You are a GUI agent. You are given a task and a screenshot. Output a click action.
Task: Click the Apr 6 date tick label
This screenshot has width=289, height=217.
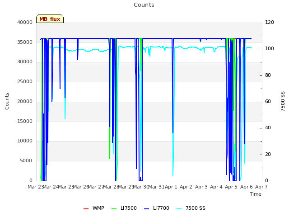[x=247, y=187]
